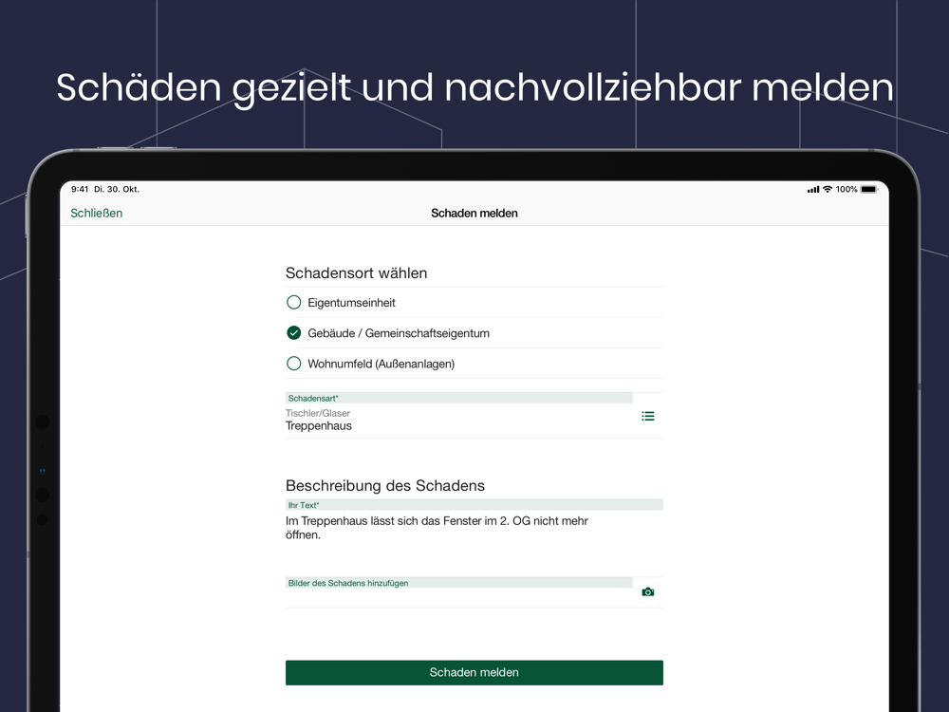The width and height of the screenshot is (949, 712).
Task: Tap the Schließen link
Action: (x=96, y=213)
